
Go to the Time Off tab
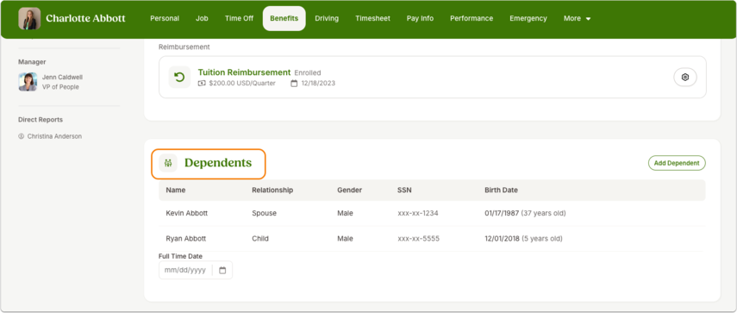239,18
